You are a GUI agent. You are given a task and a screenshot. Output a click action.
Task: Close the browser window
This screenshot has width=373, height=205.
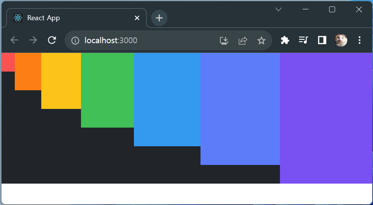[x=359, y=9]
